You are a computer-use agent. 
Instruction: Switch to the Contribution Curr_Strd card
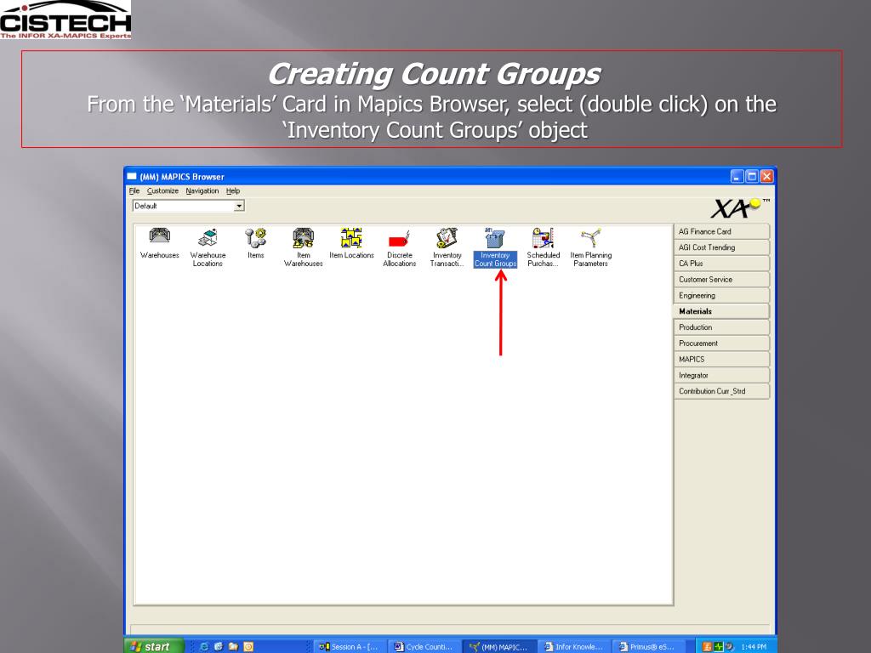point(721,391)
